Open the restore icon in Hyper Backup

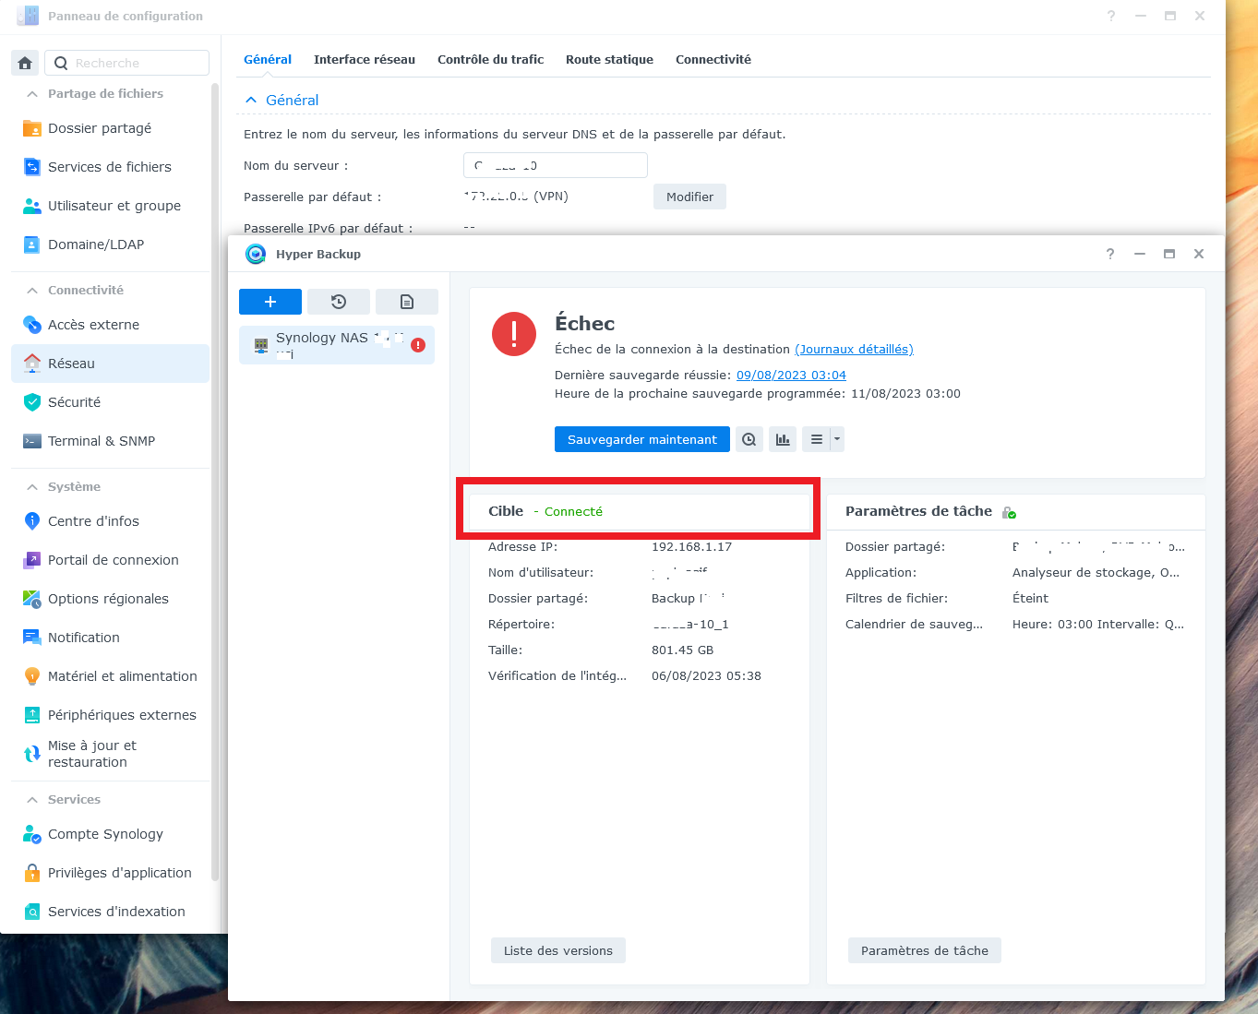(x=339, y=302)
